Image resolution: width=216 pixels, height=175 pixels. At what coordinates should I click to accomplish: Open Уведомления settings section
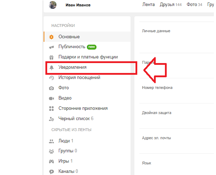pyautogui.click(x=72, y=67)
